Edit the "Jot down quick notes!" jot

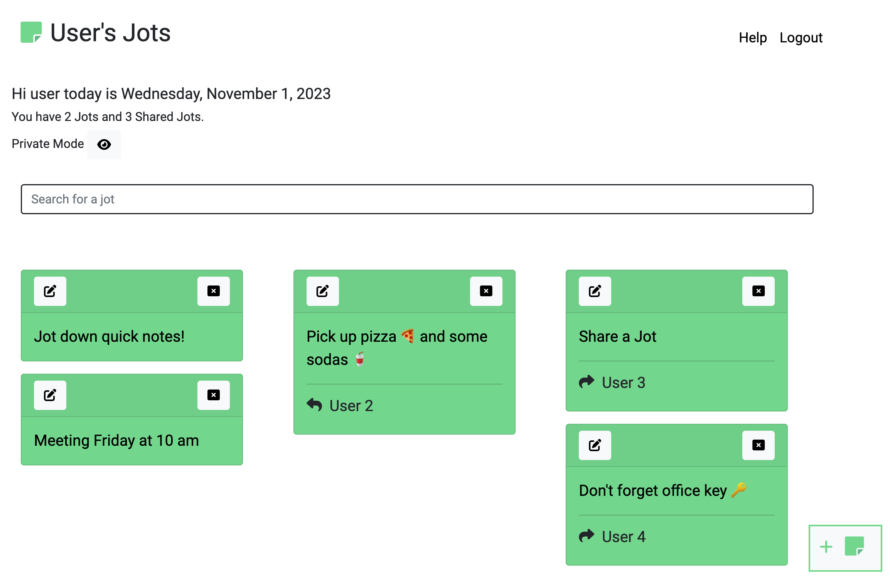coord(50,291)
